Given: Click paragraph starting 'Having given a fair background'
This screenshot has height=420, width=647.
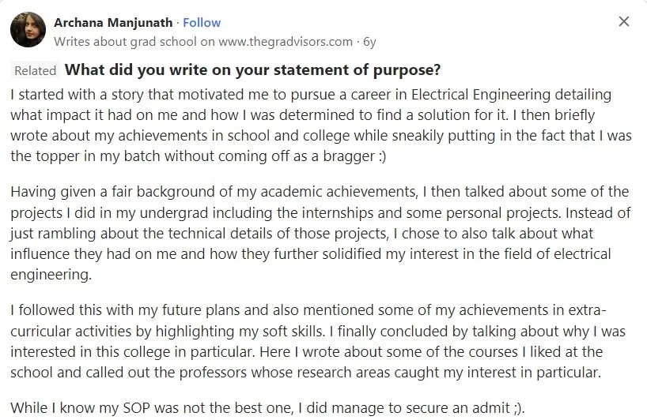Looking at the screenshot, I should tap(320, 233).
